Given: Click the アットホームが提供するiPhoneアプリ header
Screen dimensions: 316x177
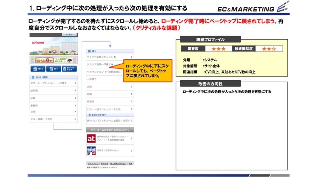Looking at the screenshot, I should 110,130.
